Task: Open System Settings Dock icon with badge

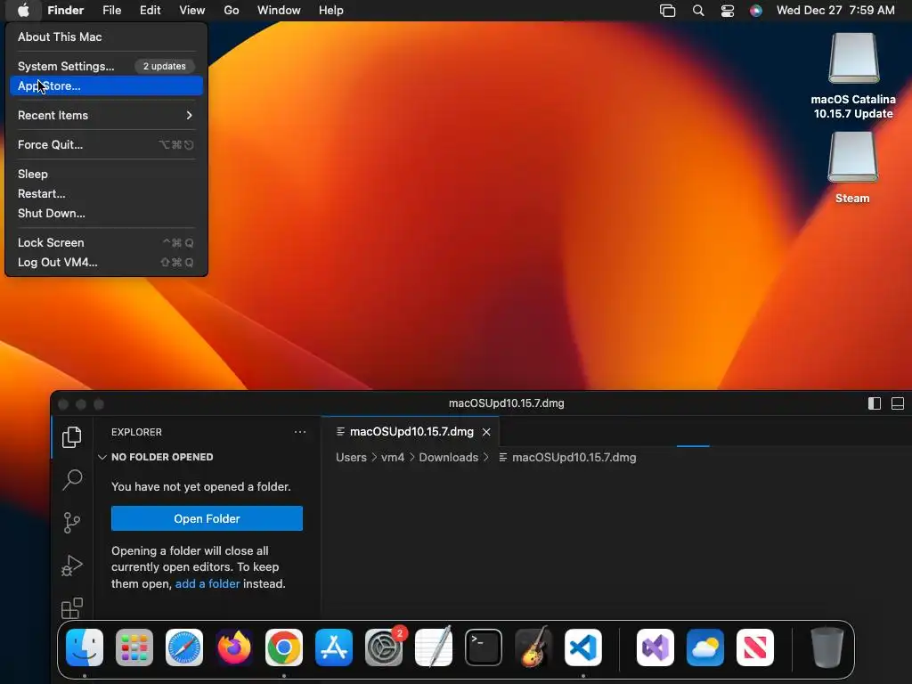Action: 384,647
